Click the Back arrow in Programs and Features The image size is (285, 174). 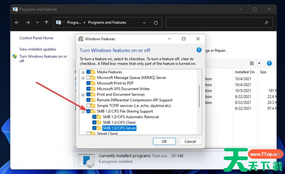click(x=17, y=22)
